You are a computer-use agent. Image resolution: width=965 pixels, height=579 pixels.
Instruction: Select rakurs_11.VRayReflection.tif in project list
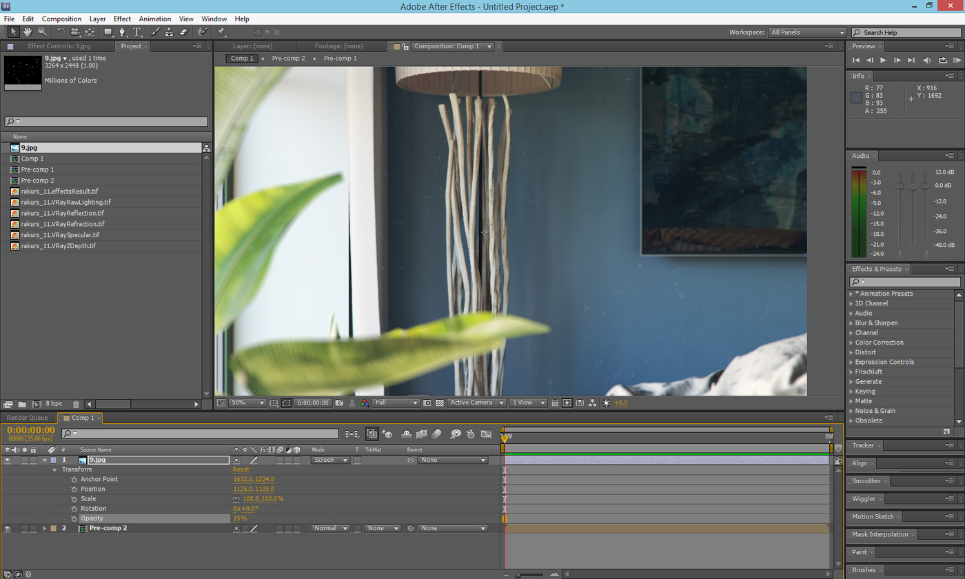click(x=59, y=213)
